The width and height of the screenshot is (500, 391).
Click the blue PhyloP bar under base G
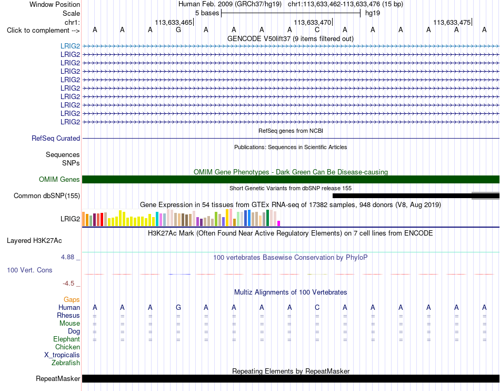pos(179,274)
